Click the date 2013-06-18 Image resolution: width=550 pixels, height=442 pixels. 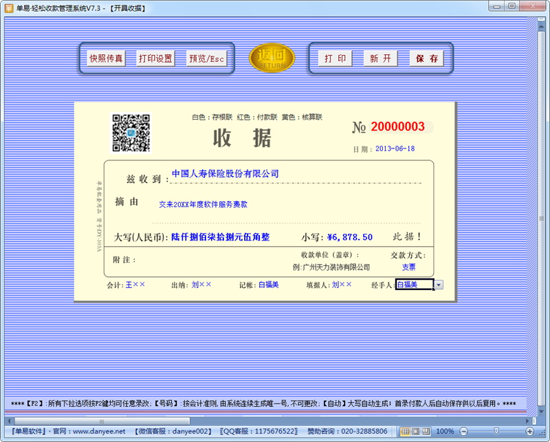point(395,148)
